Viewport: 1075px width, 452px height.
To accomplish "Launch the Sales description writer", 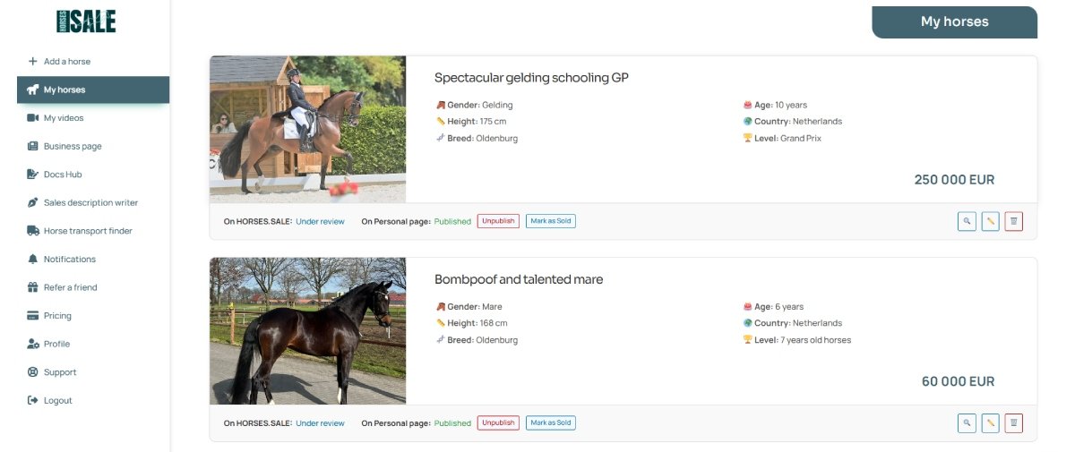I will tap(90, 202).
